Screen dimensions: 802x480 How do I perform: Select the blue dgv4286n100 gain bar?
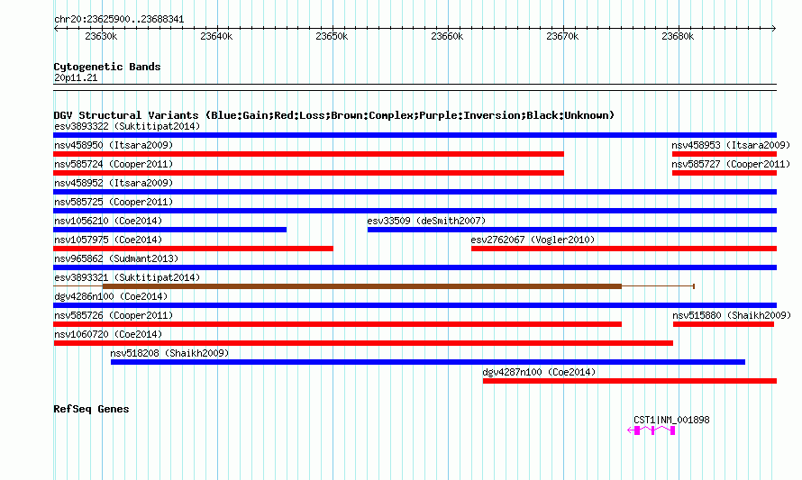click(415, 305)
